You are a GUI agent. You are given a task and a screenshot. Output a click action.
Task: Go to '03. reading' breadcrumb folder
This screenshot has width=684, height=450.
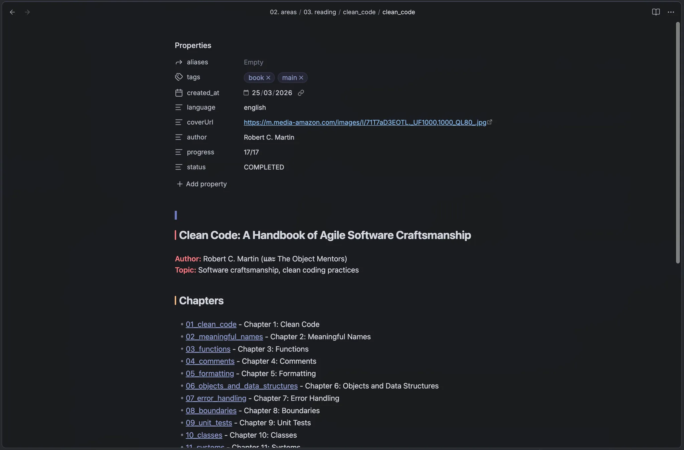click(x=320, y=12)
